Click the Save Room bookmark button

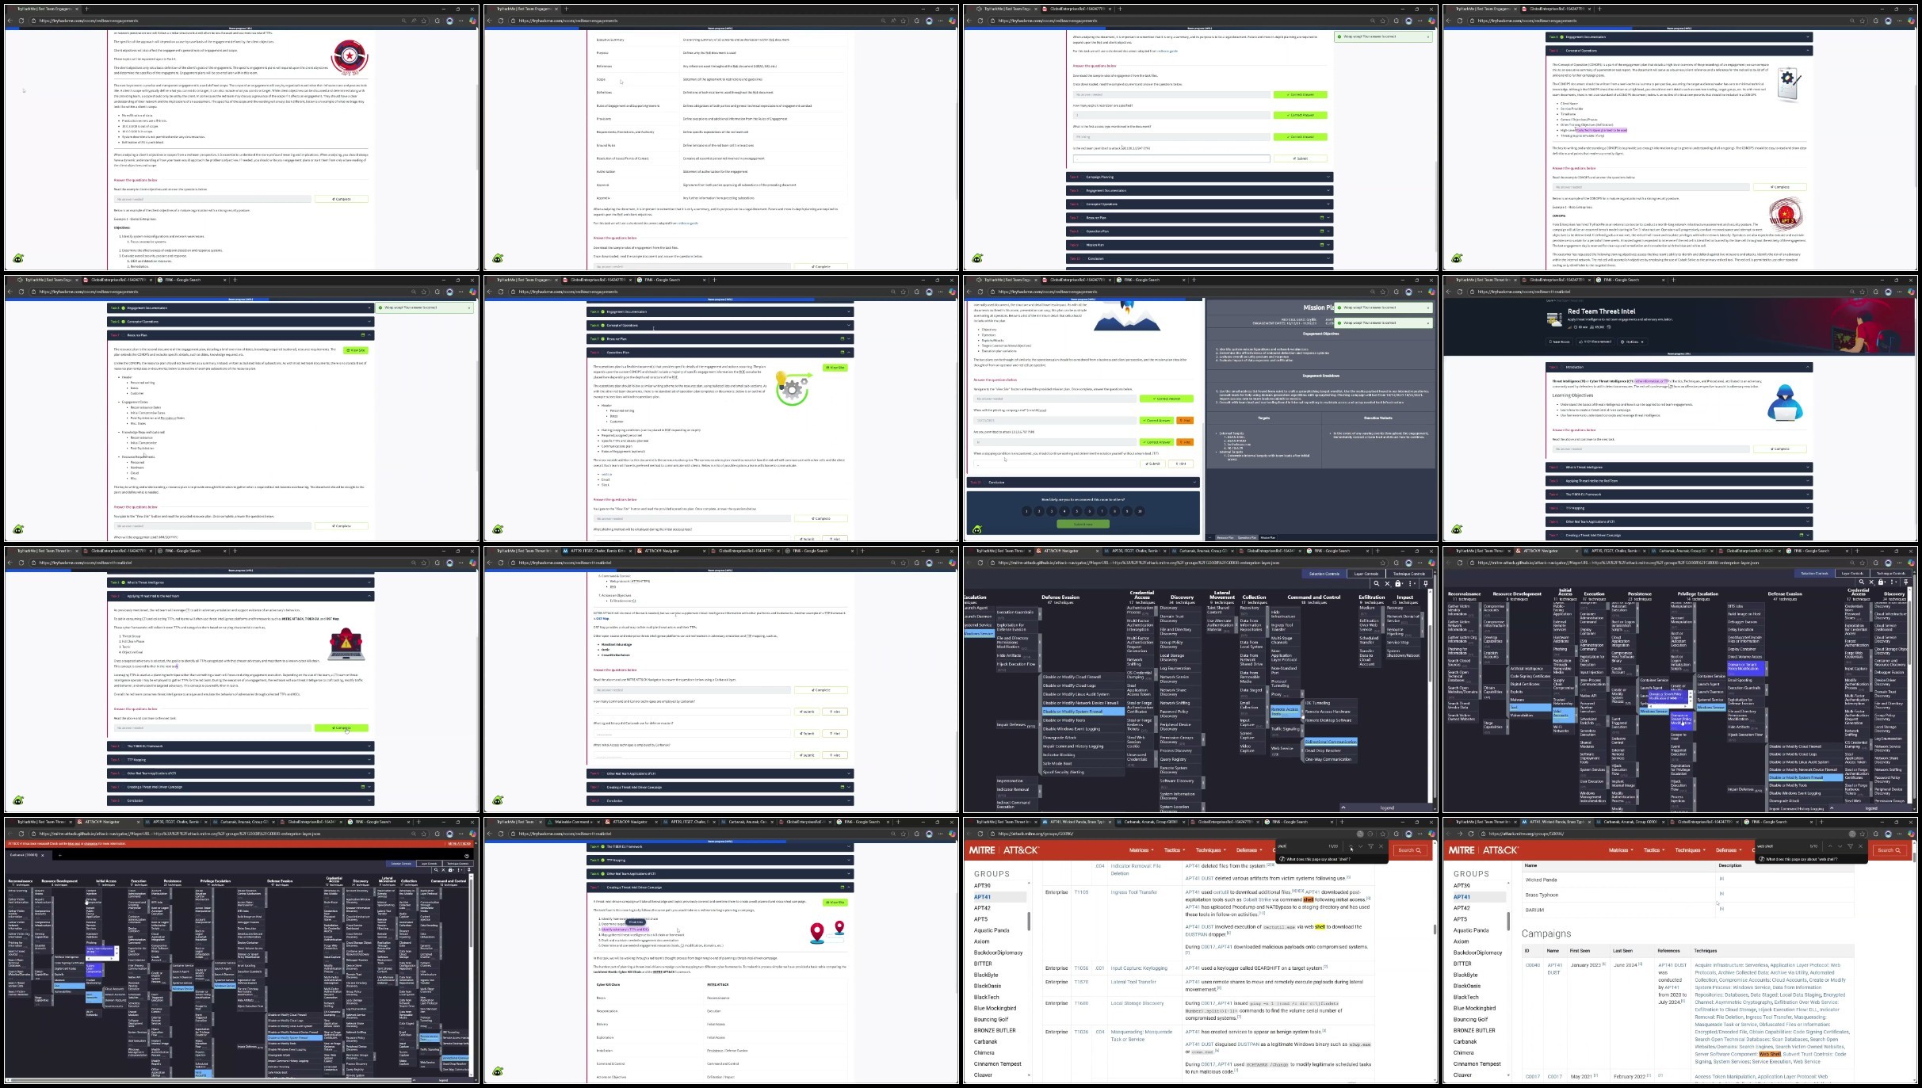click(1559, 342)
